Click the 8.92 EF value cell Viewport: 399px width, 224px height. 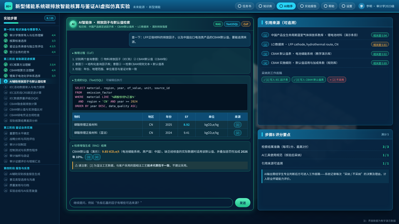(x=187, y=125)
